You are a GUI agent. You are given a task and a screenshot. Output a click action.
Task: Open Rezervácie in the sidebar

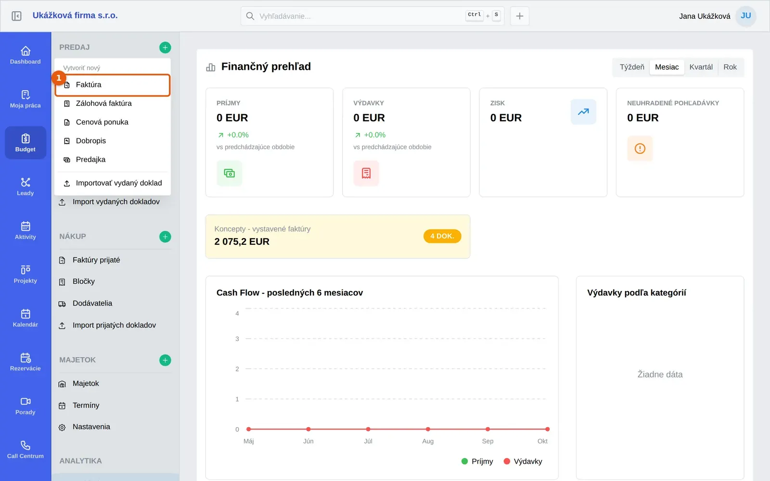tap(26, 362)
